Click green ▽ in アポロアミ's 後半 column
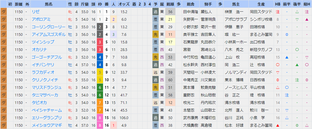The width and height of the screenshot is (312, 129). [297, 20]
